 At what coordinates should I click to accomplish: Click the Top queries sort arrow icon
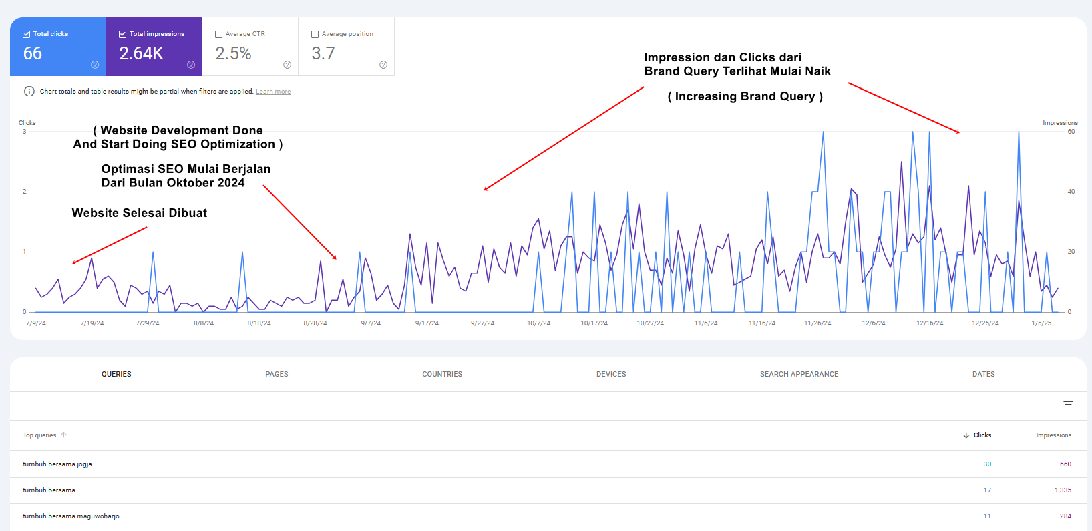[x=64, y=435]
